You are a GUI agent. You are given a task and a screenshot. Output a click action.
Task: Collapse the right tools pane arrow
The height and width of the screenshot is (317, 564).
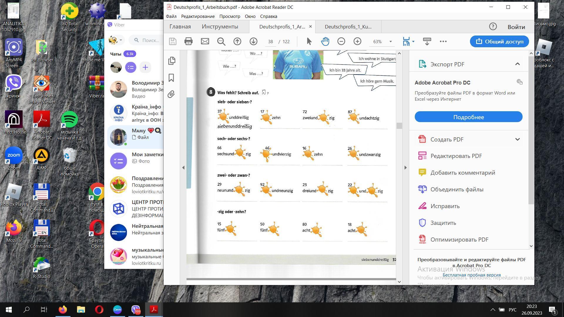click(406, 168)
